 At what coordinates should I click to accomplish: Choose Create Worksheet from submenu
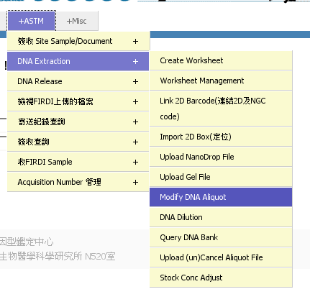point(221,60)
